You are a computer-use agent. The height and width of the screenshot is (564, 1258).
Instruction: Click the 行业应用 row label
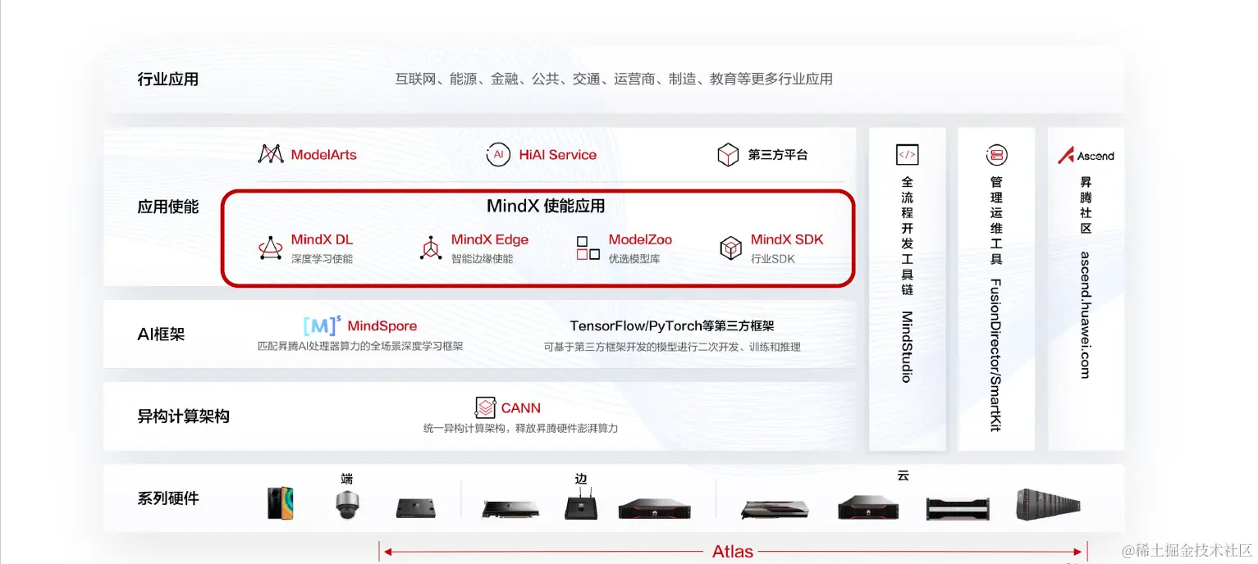tap(168, 80)
